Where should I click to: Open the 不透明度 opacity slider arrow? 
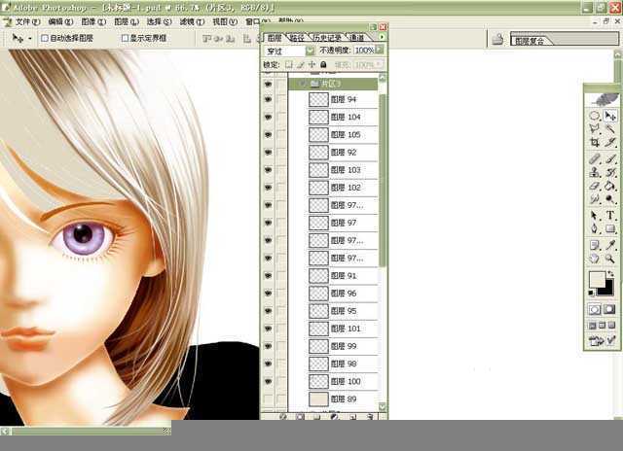380,50
